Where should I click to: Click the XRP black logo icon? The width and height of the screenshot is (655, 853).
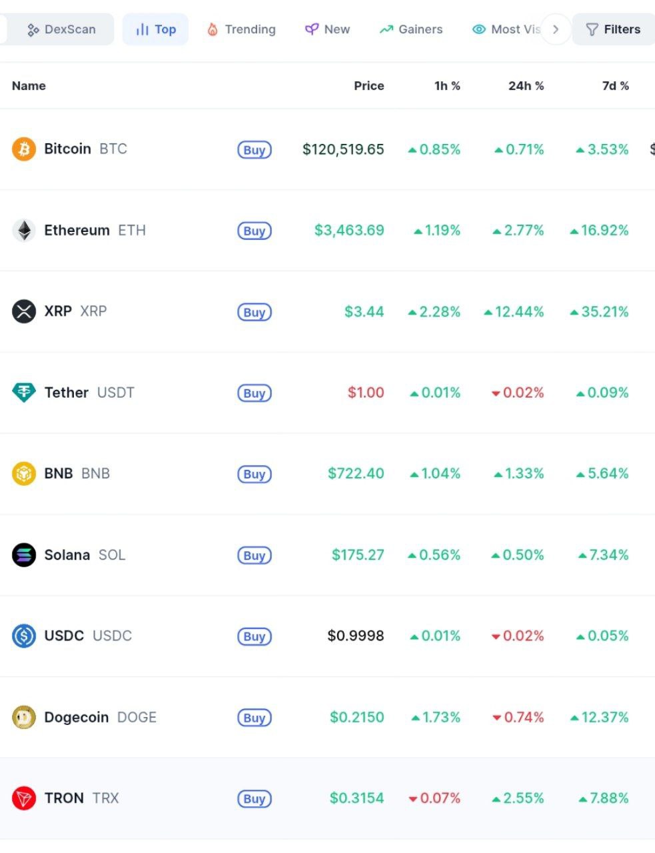click(x=24, y=311)
